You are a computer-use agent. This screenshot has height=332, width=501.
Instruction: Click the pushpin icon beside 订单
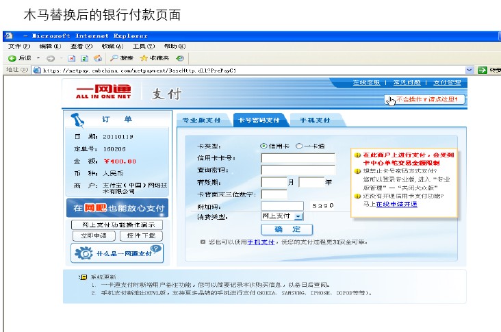[77, 120]
